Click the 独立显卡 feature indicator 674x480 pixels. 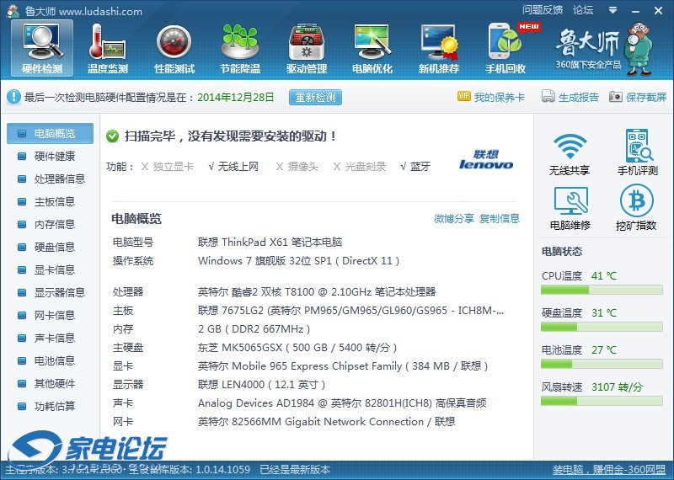click(167, 166)
